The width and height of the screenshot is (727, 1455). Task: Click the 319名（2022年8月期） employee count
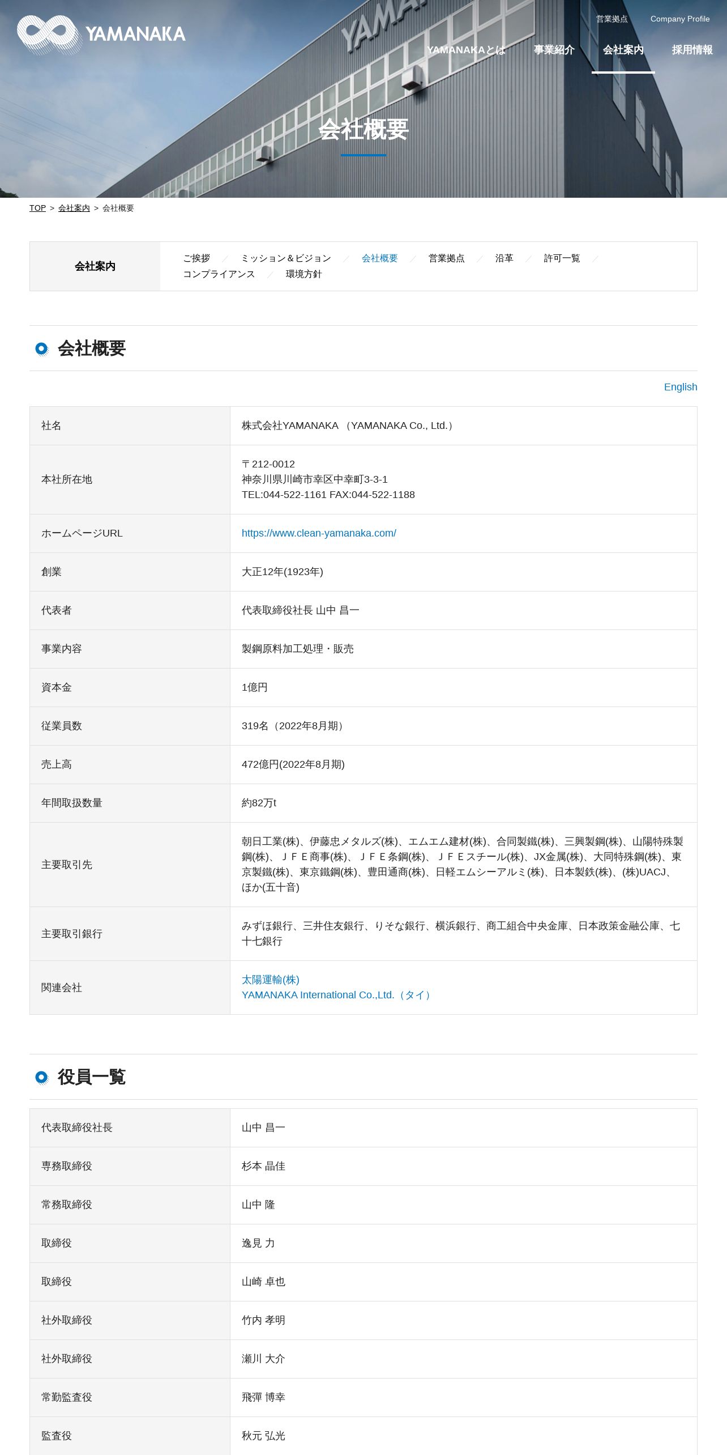pos(294,726)
